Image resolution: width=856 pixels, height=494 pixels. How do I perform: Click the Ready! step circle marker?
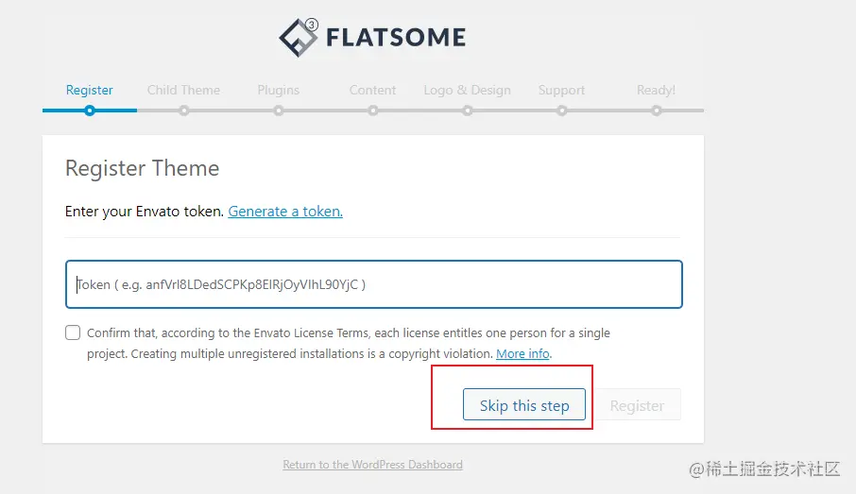657,111
